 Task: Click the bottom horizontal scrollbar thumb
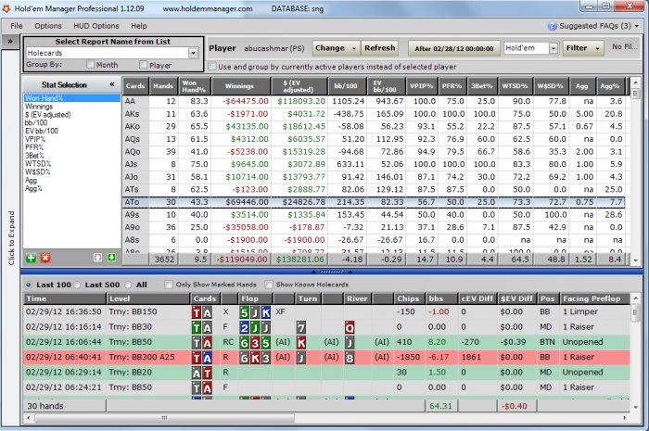click(164, 418)
